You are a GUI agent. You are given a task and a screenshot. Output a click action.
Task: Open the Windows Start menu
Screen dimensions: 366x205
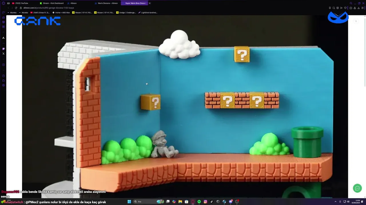point(129,202)
